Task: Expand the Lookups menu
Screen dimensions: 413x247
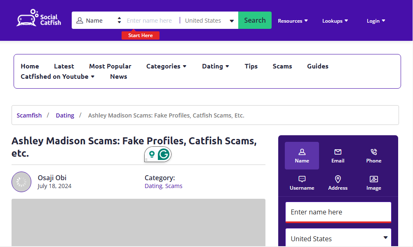Action: pyautogui.click(x=335, y=21)
